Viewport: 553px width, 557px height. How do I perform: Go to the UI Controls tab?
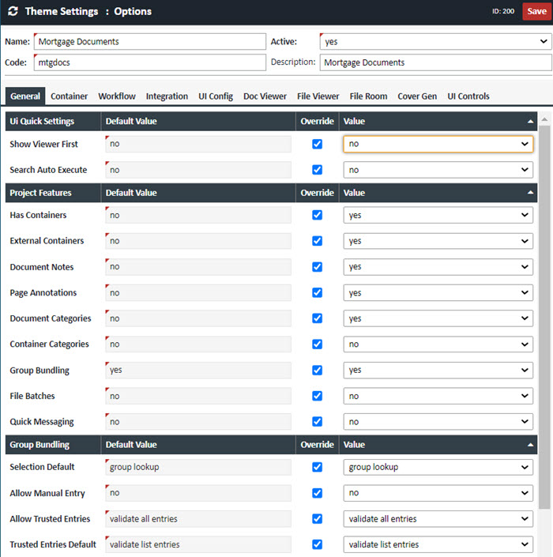(468, 96)
